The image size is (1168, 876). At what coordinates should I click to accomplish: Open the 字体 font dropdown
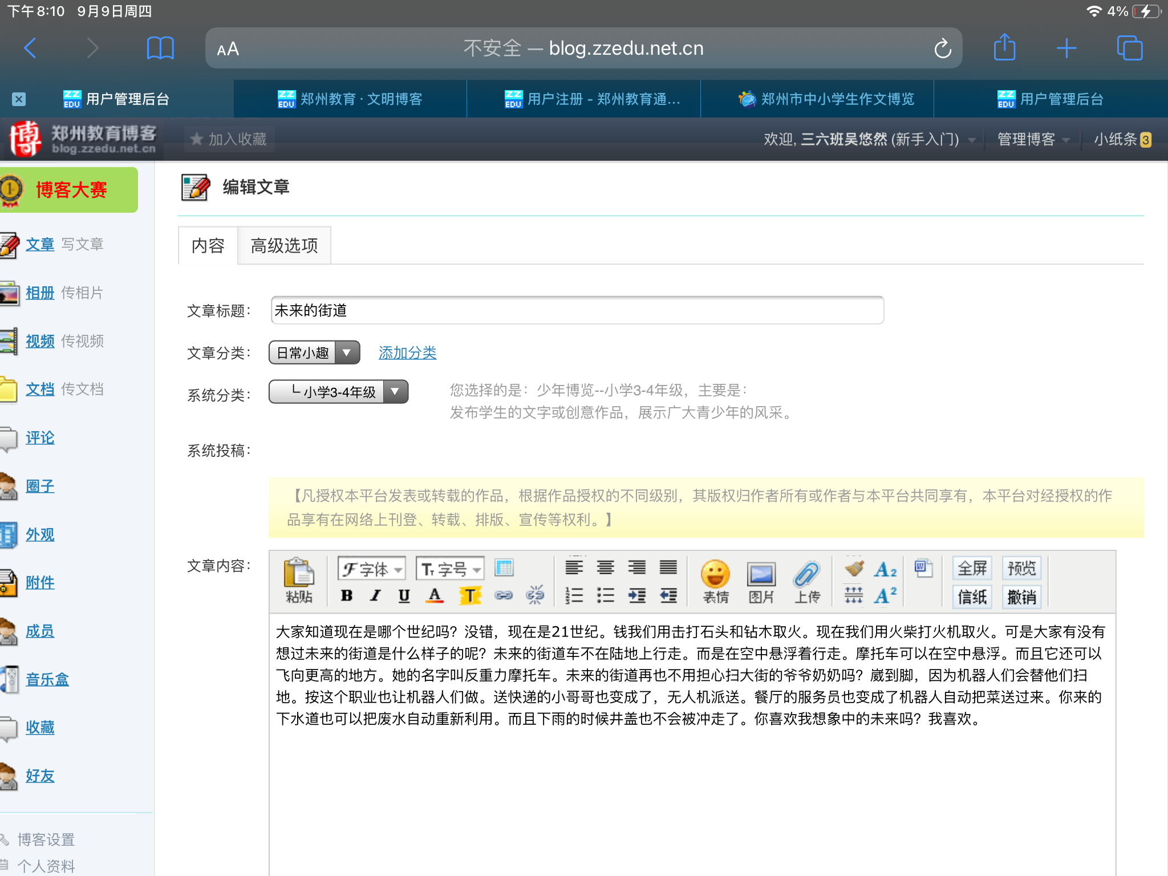click(x=372, y=569)
